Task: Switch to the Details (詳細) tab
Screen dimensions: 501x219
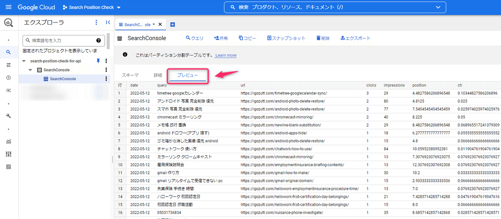Action: pyautogui.click(x=158, y=75)
